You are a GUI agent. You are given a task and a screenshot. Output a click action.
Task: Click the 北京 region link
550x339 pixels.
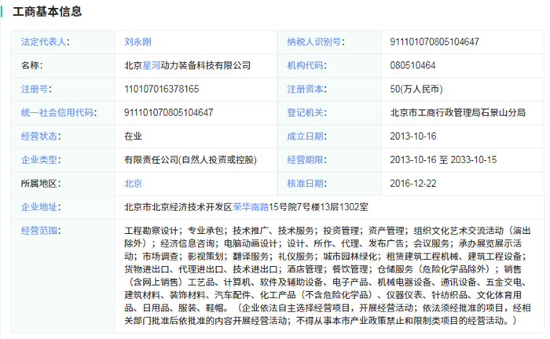[133, 183]
